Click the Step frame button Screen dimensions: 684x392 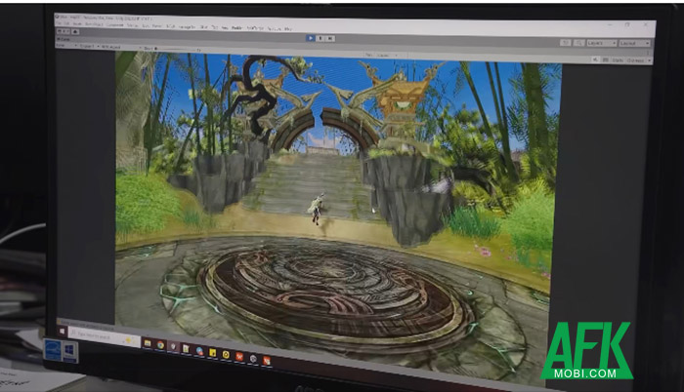[x=330, y=39]
